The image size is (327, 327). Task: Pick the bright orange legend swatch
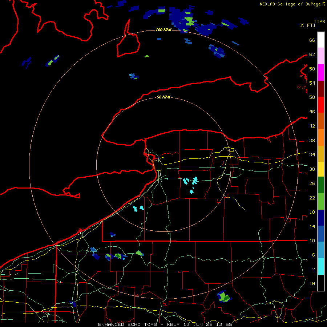click(x=321, y=137)
